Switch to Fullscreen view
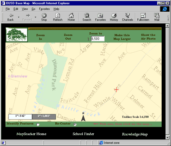 (143, 15)
